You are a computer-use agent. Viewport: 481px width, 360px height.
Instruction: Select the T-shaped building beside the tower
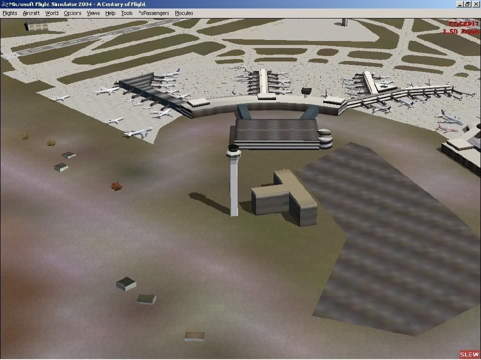[x=284, y=197]
